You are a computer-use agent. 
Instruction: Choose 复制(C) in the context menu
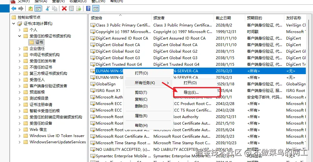point(148,99)
